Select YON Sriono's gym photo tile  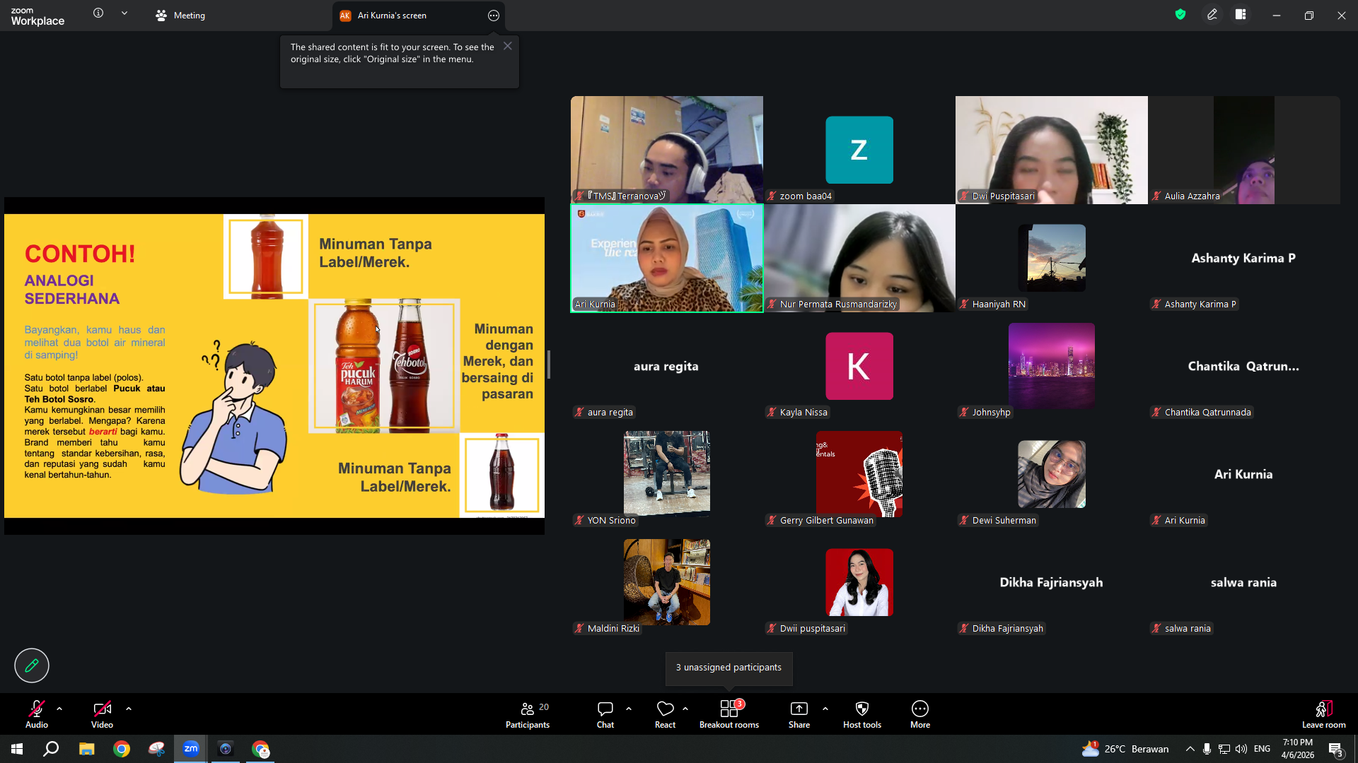coord(667,474)
